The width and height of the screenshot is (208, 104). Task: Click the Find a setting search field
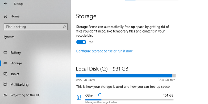(x=32, y=27)
